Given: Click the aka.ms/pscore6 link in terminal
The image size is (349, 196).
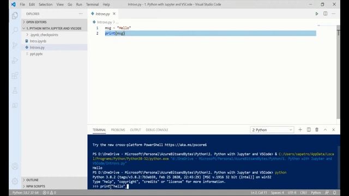Looking at the screenshot, I should coord(185,145).
